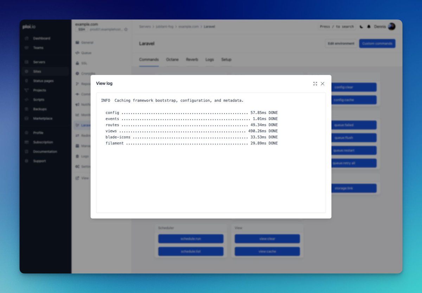Switch to the Reverb tab
Image resolution: width=422 pixels, height=293 pixels.
192,60
